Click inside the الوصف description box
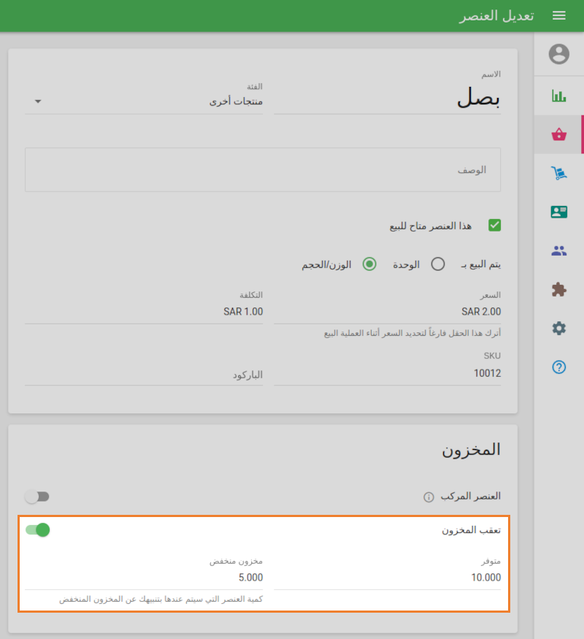The height and width of the screenshot is (639, 584). (x=263, y=169)
